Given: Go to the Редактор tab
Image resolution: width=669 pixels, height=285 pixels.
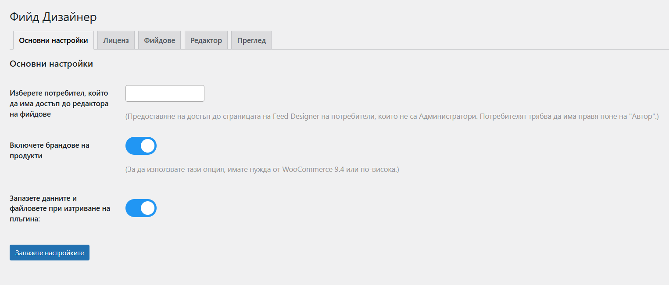Looking at the screenshot, I should click(206, 40).
